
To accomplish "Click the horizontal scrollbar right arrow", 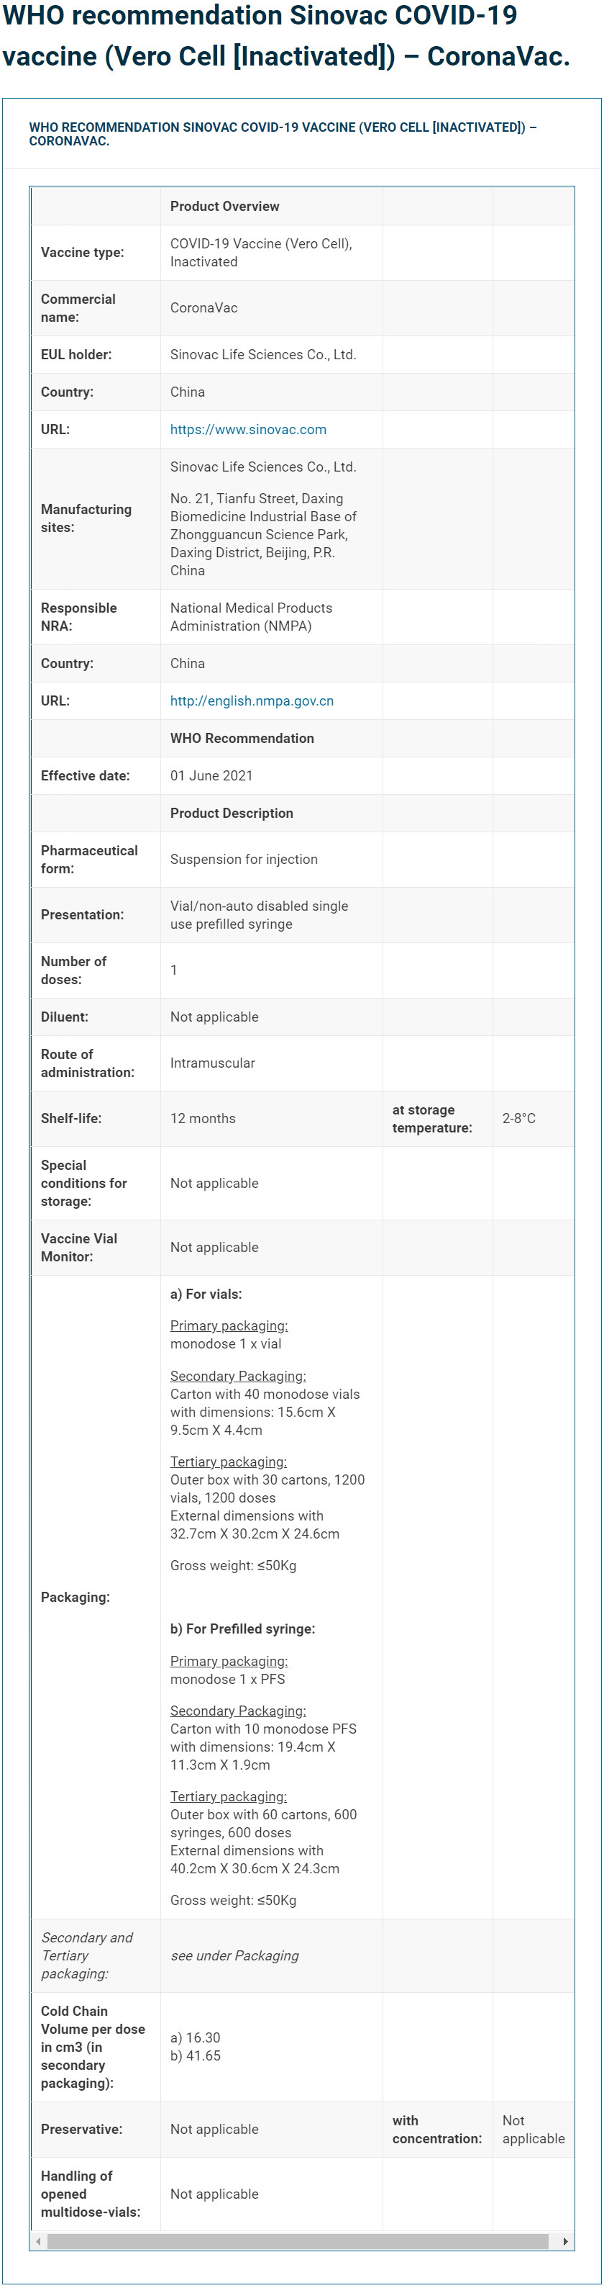I will pyautogui.click(x=566, y=2241).
